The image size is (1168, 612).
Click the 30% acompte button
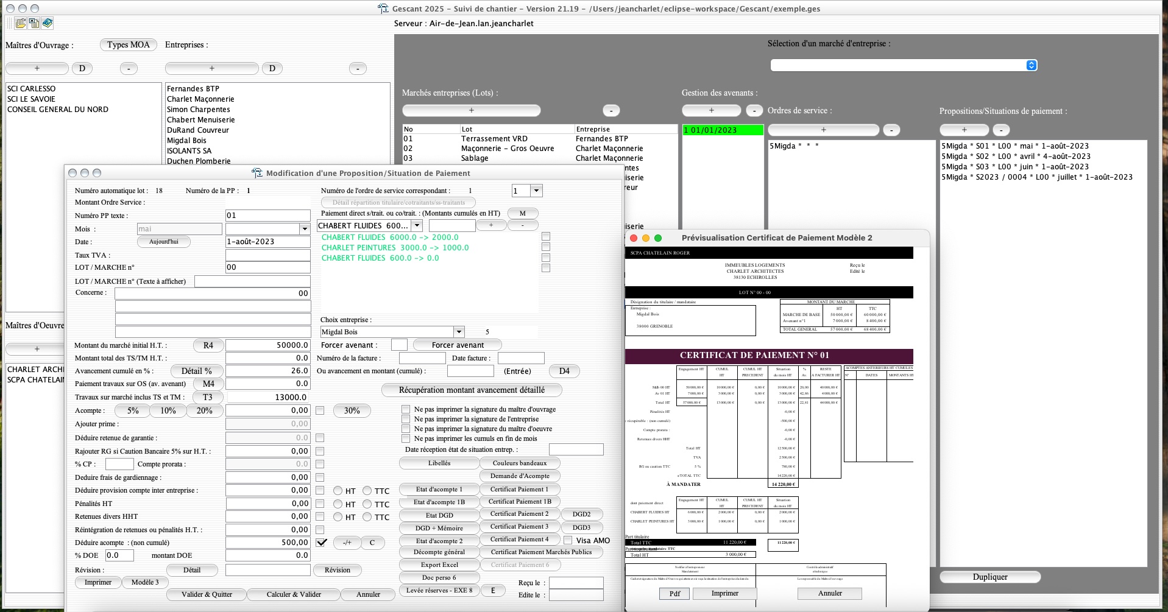pyautogui.click(x=352, y=410)
